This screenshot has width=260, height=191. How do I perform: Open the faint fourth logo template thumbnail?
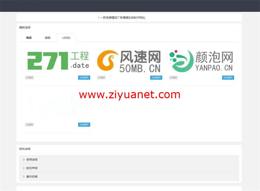pyautogui.click(x=58, y=106)
